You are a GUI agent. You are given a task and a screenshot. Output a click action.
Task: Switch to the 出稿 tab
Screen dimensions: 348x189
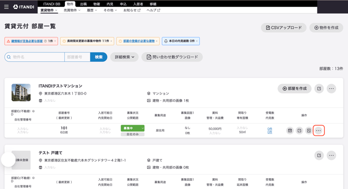tap(83, 4)
